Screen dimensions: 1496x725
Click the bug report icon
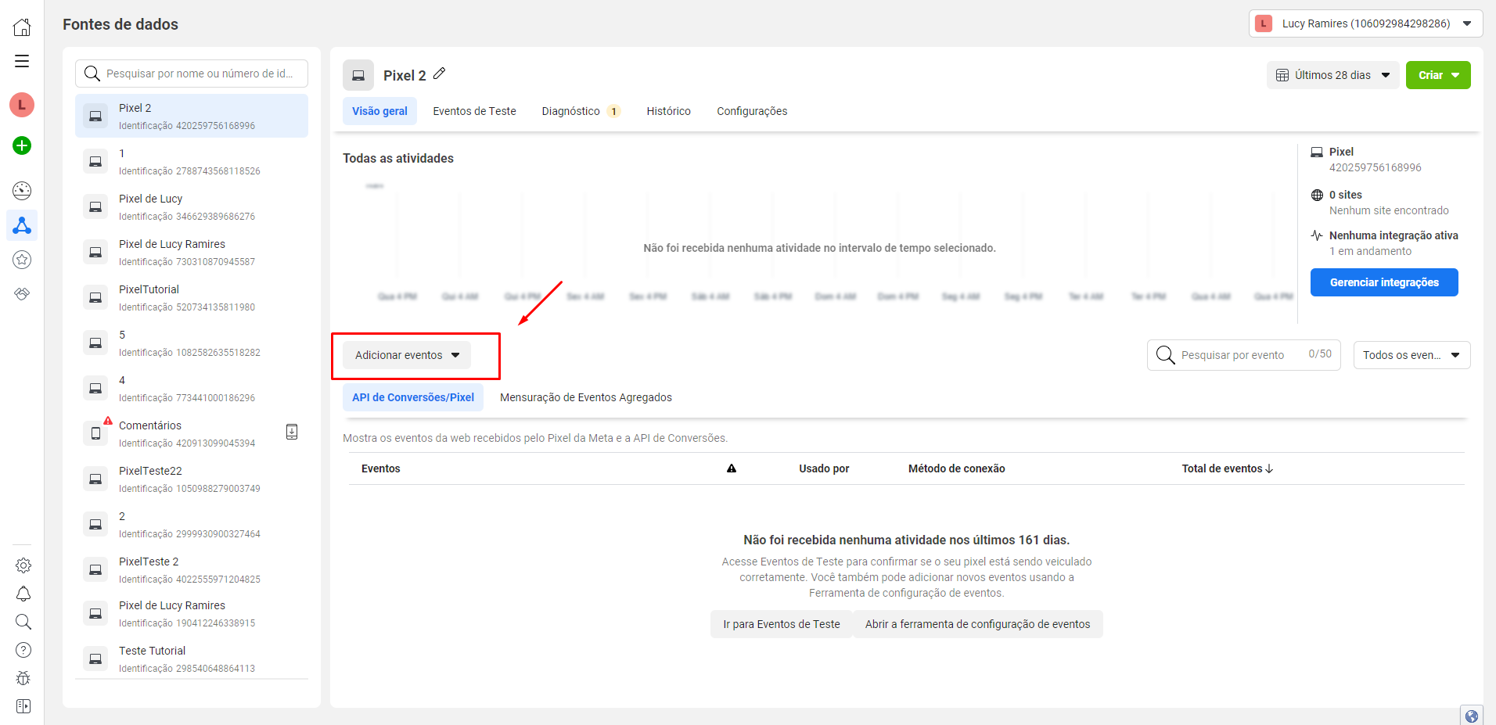[x=23, y=678]
